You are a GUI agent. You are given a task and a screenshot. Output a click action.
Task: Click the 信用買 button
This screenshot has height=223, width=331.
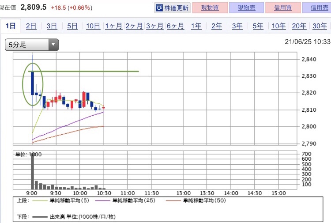click(283, 8)
